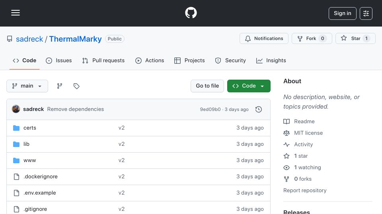Image resolution: width=382 pixels, height=214 pixels.
Task: View tags via the tag icon
Action: click(x=76, y=86)
